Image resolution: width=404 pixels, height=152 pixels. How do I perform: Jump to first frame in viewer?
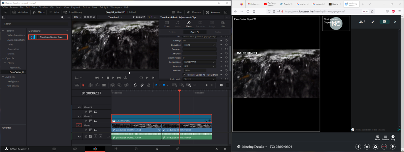[x=97, y=78]
